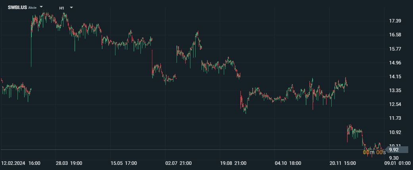Click the 09.01 01:00 time label
The image size is (413, 170).
[x=397, y=163]
